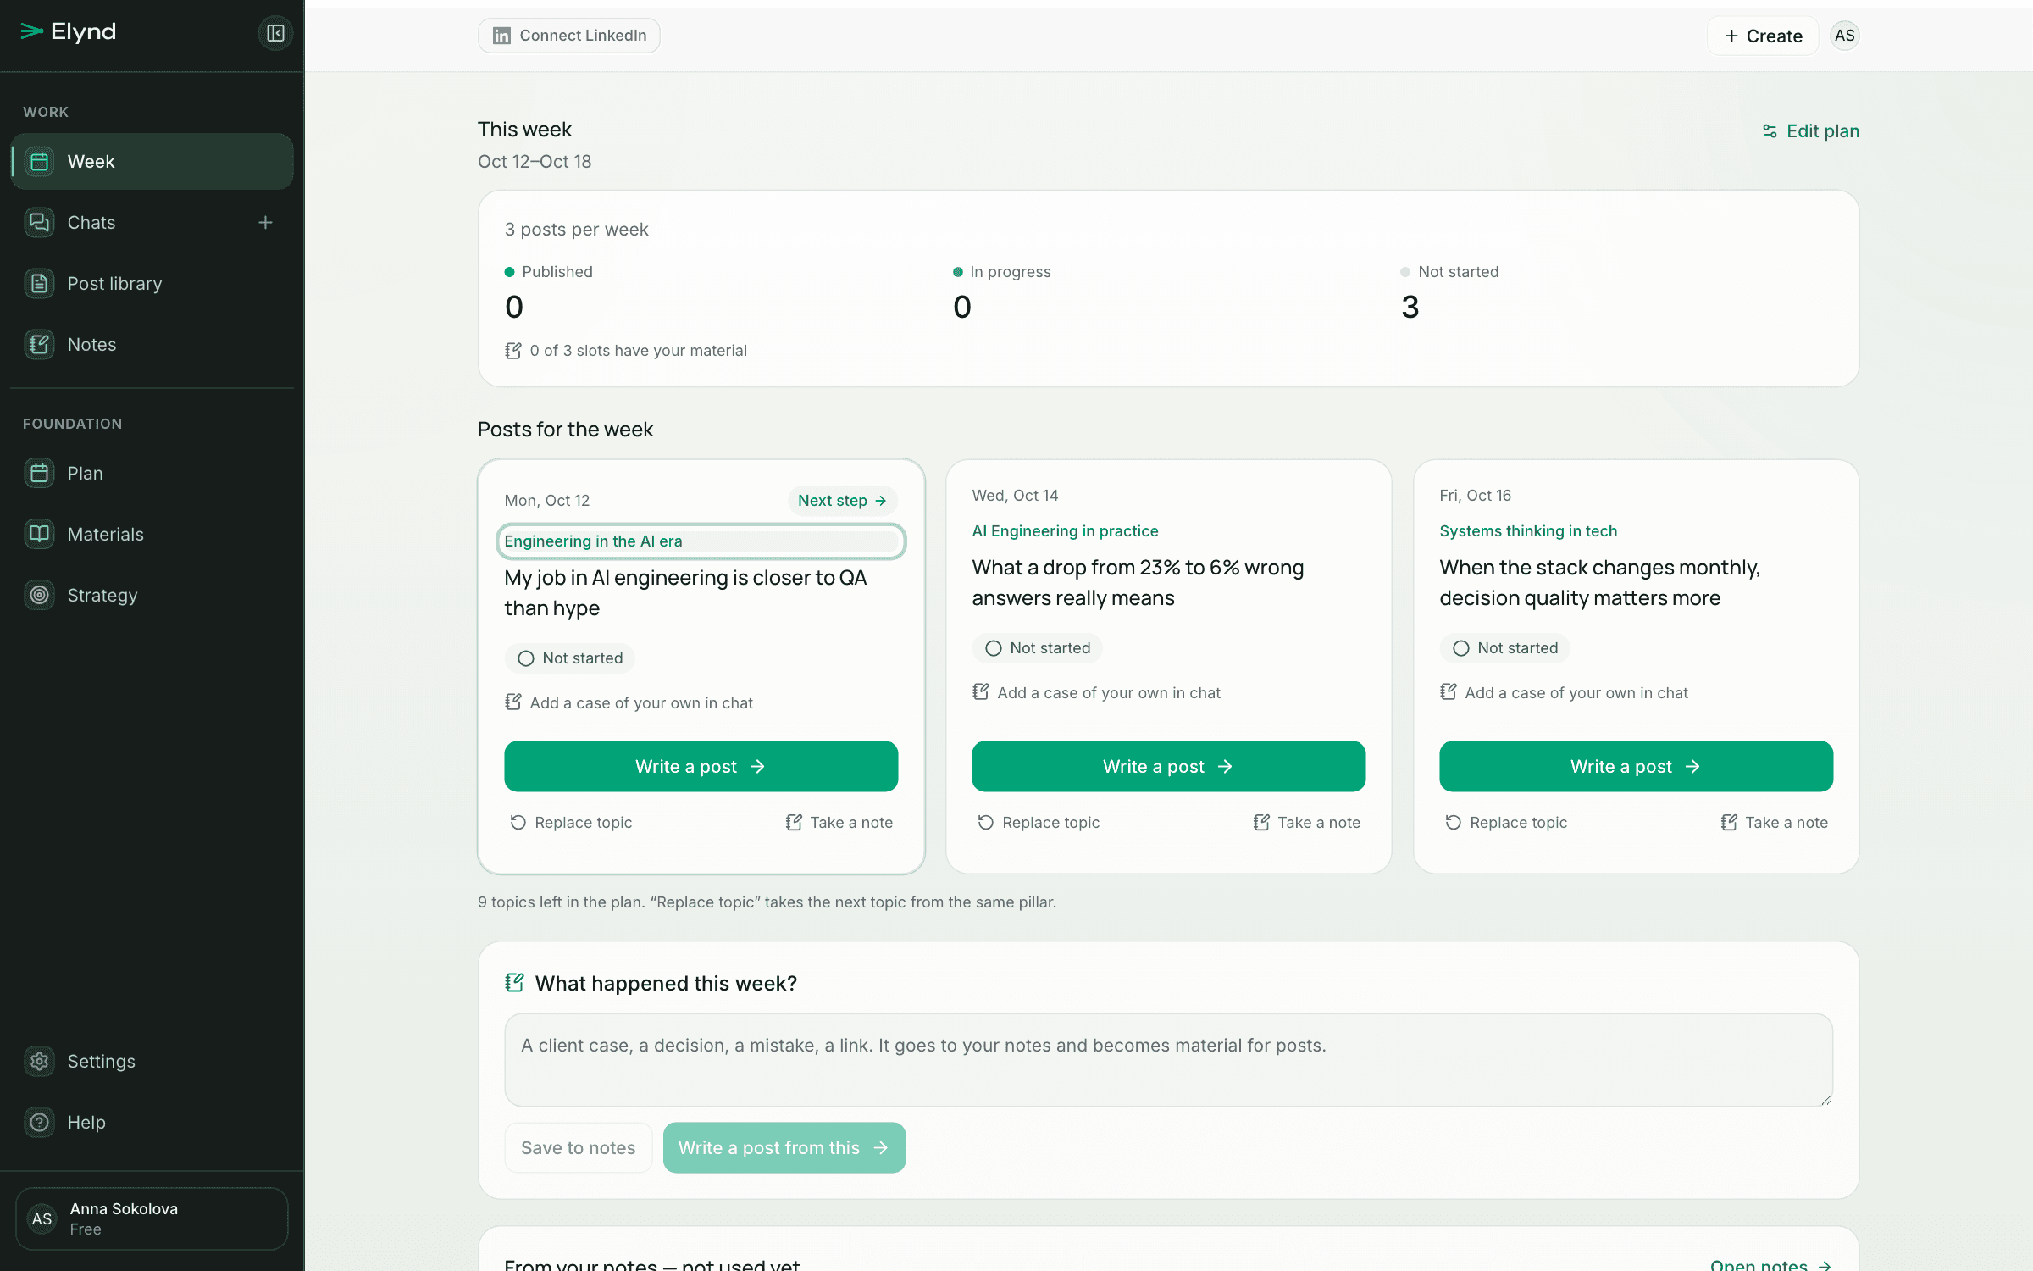Take a note on Wednesday card
Image resolution: width=2033 pixels, height=1271 pixels.
point(1307,822)
